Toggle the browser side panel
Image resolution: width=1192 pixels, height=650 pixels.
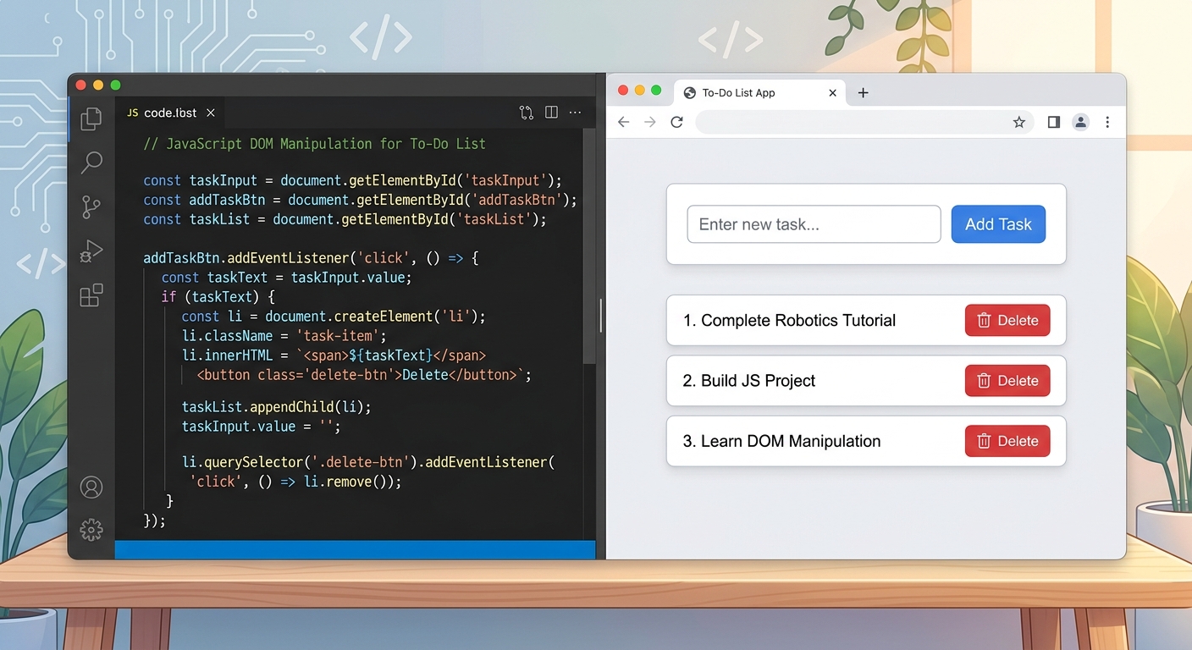pyautogui.click(x=1053, y=122)
